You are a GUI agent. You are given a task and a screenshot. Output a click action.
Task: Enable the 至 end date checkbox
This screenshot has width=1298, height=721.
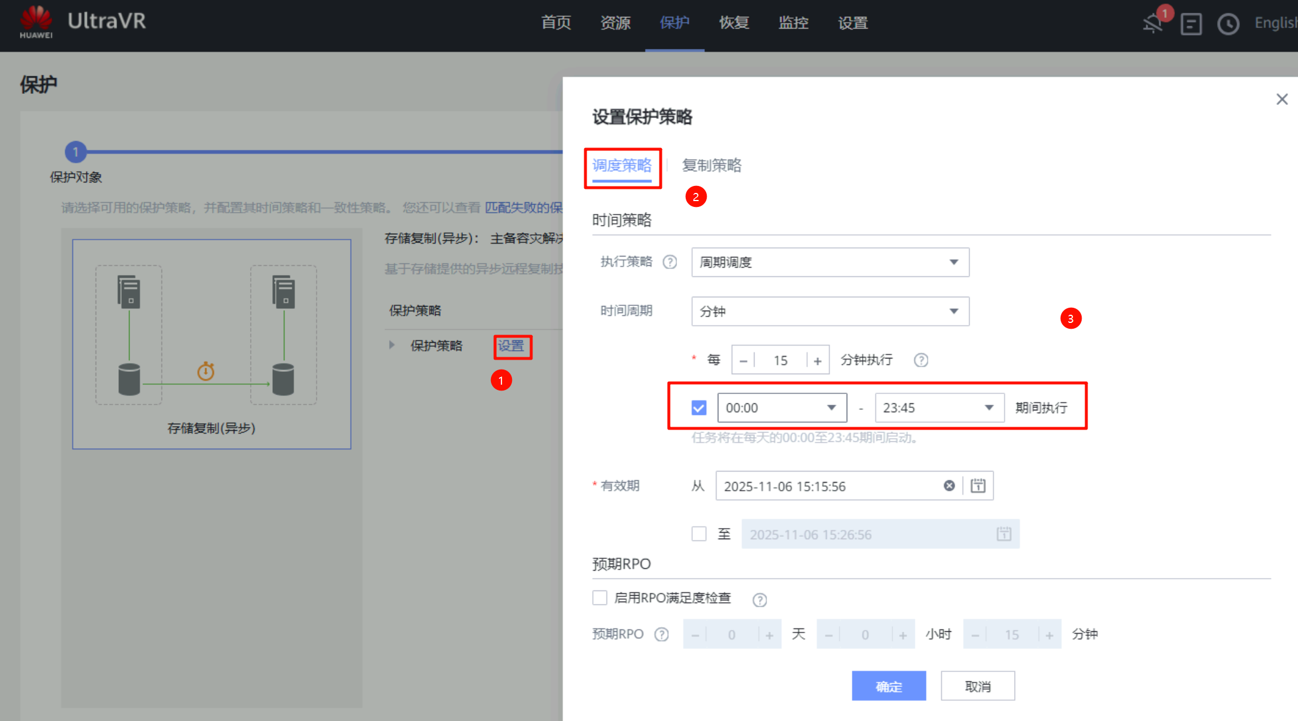click(x=699, y=534)
